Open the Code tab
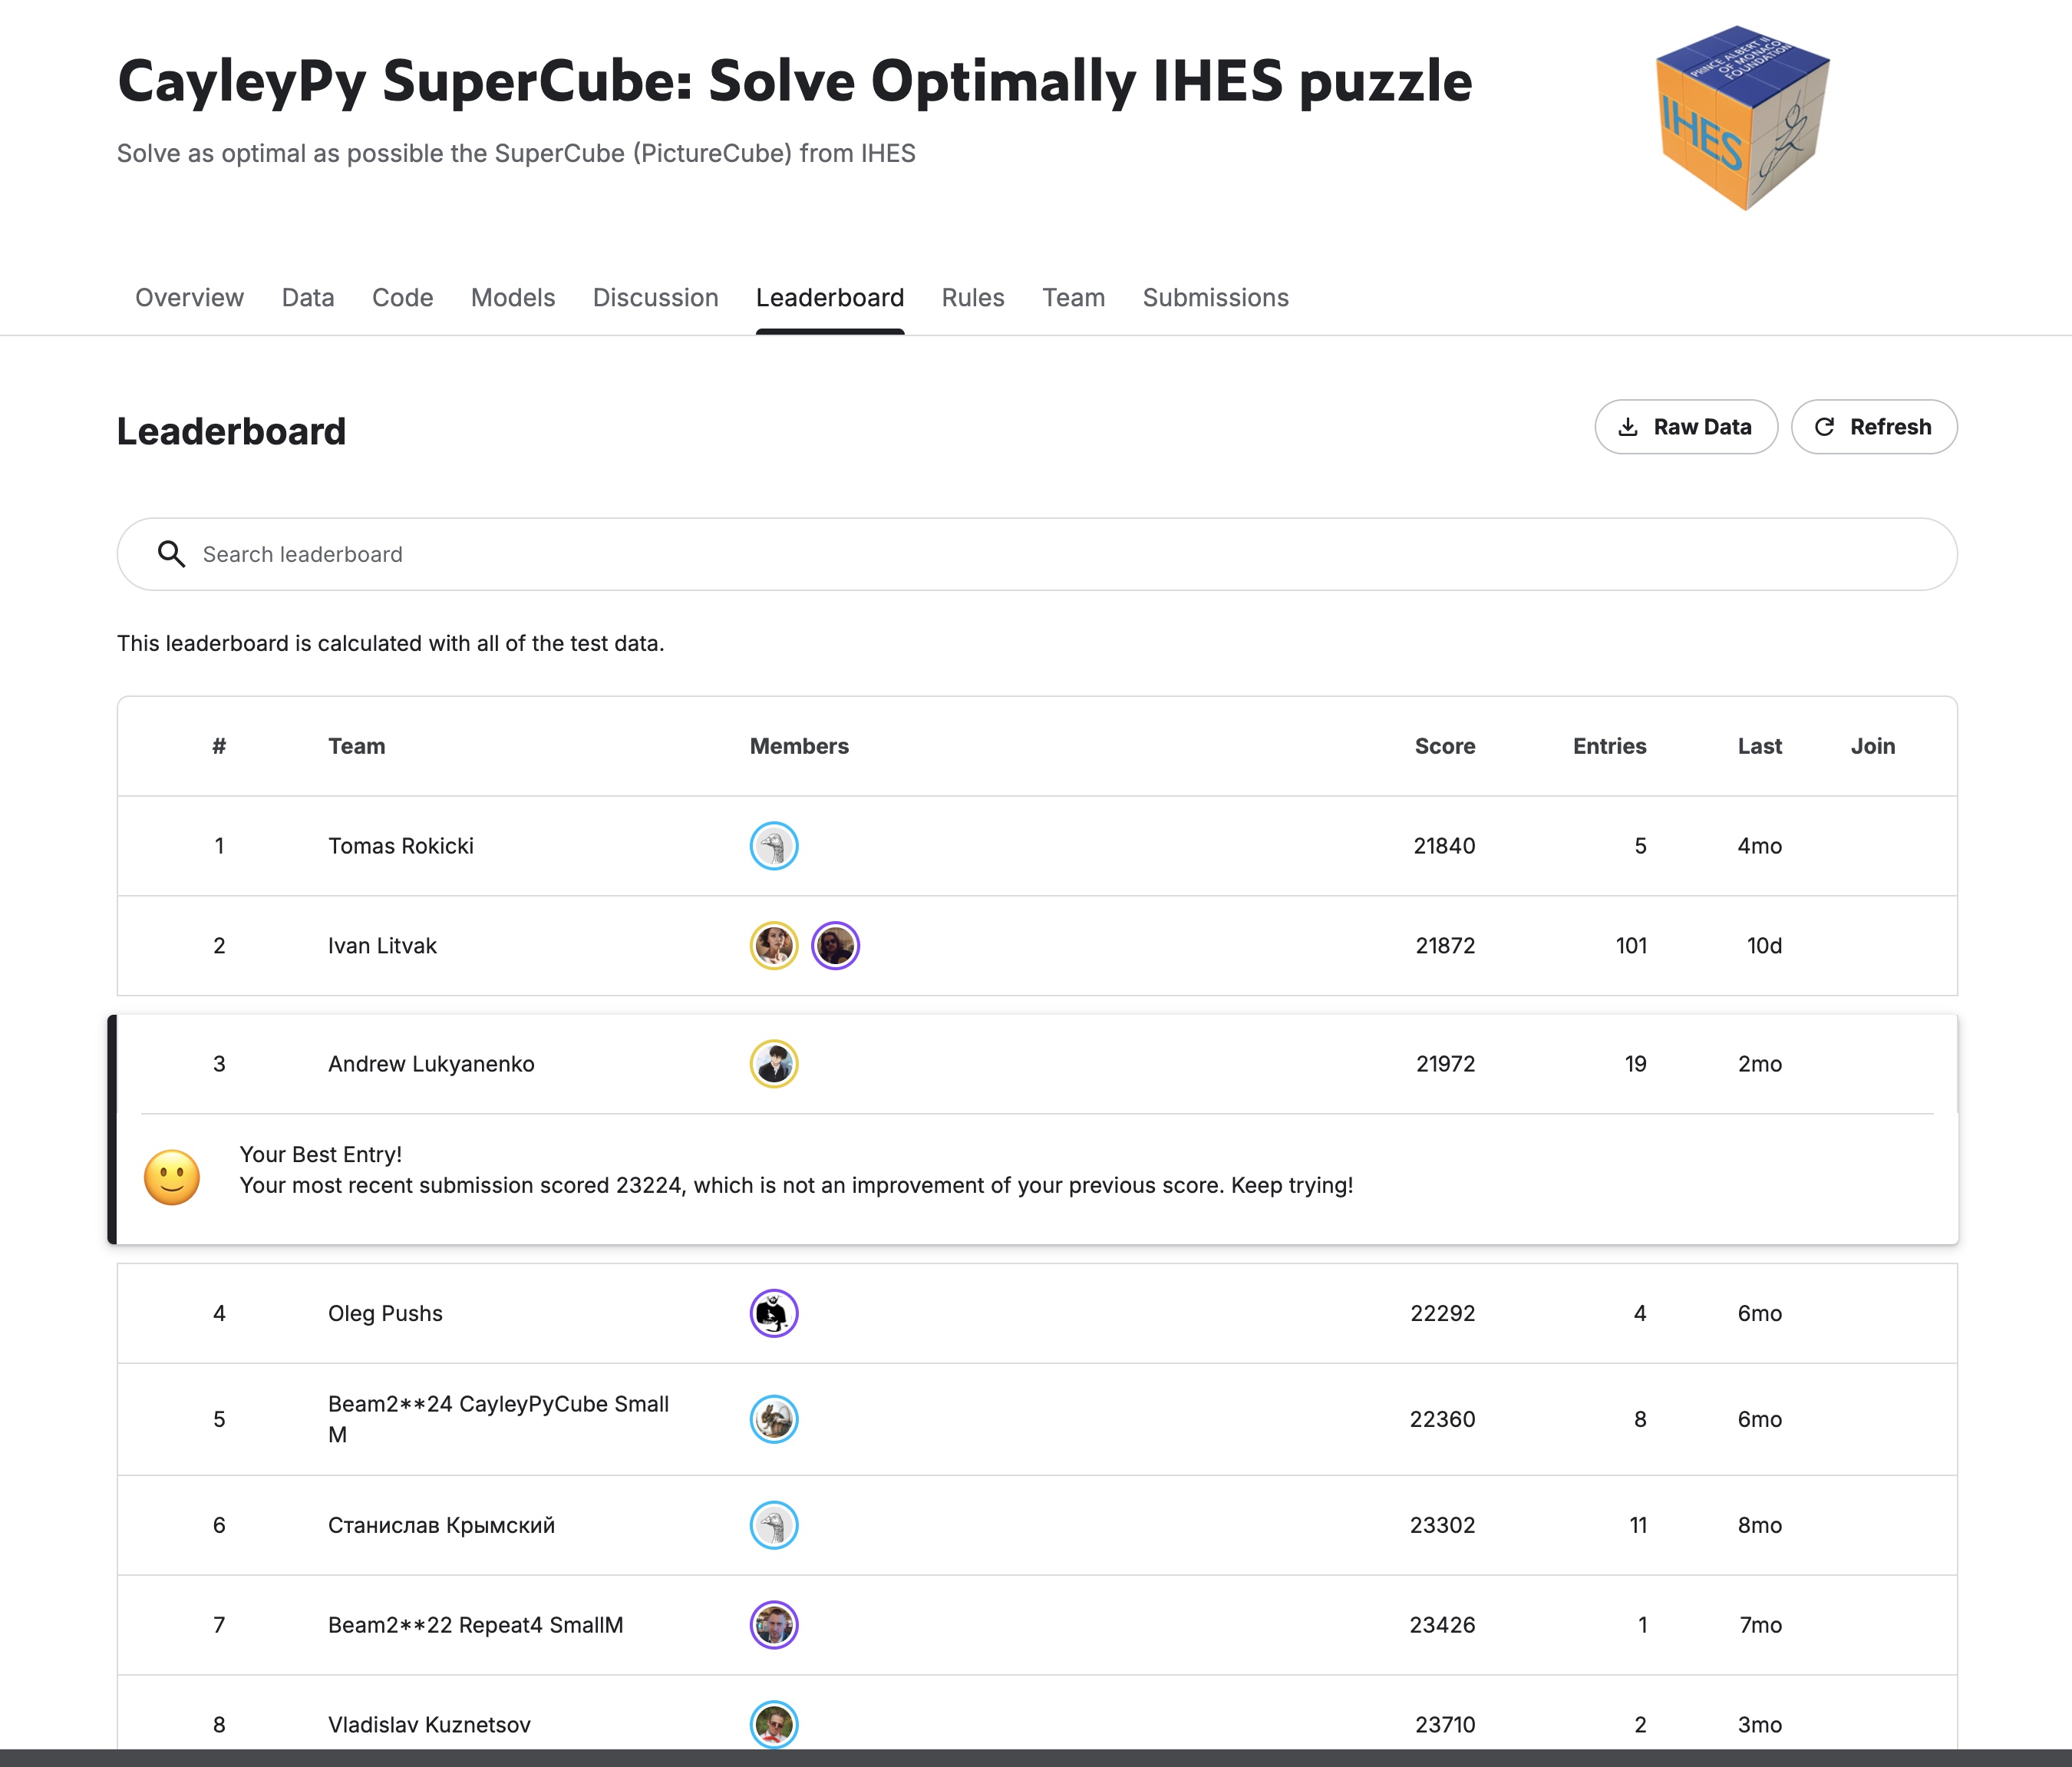The image size is (2072, 1767). pyautogui.click(x=403, y=298)
